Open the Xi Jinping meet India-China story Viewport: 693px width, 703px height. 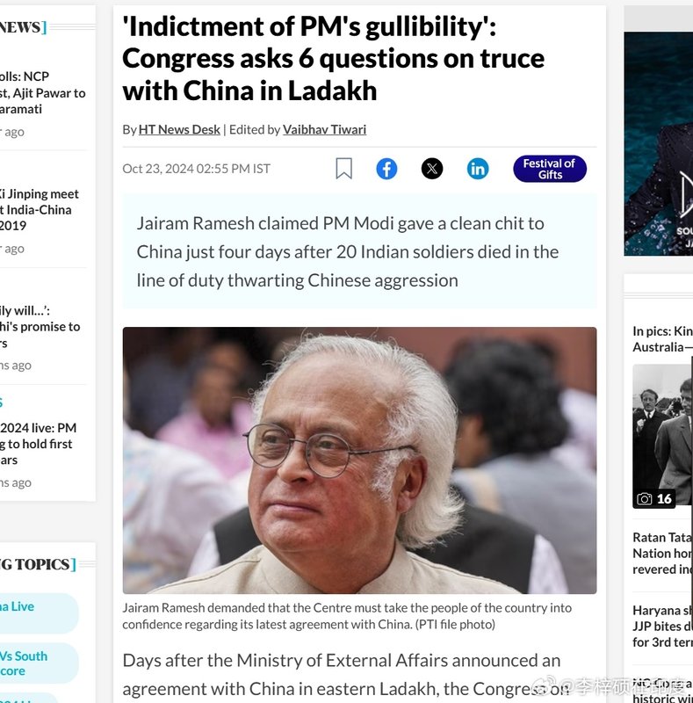(40, 210)
